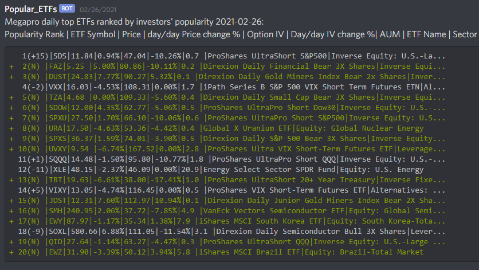Click the column header legend line
Screen dimensions: 479x270
pos(241,34)
